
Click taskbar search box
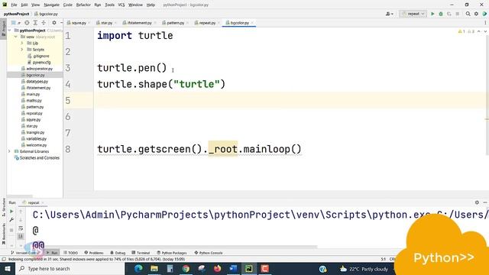pos(70,268)
